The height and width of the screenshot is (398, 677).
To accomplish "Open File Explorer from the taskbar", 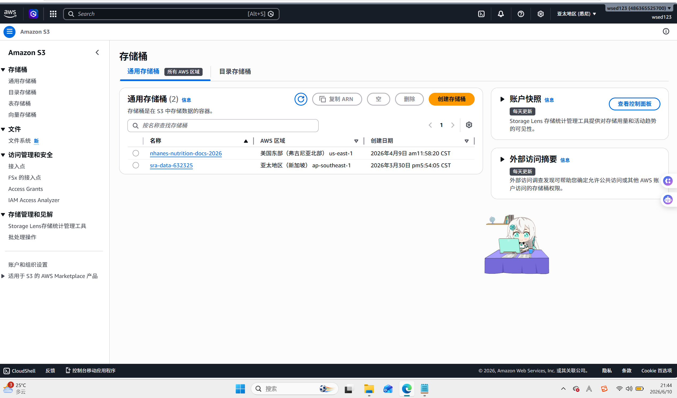I will coord(369,389).
